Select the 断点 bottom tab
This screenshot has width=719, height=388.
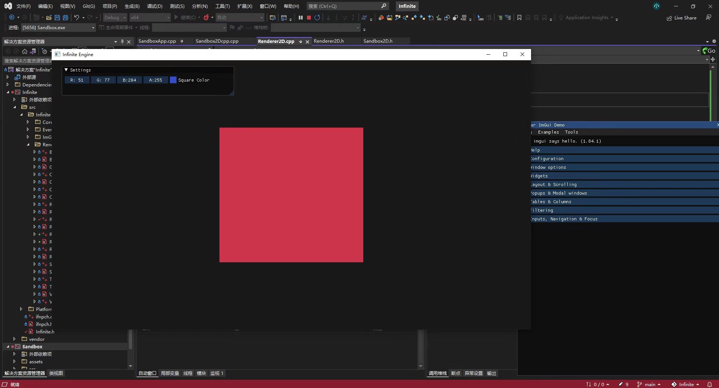(456, 373)
